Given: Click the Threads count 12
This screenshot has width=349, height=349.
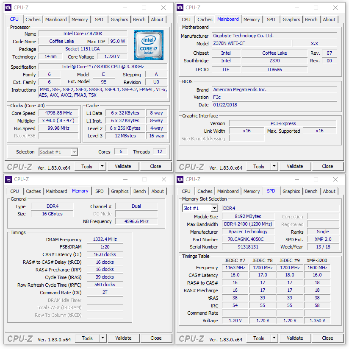Looking at the screenshot, I should pos(160,151).
